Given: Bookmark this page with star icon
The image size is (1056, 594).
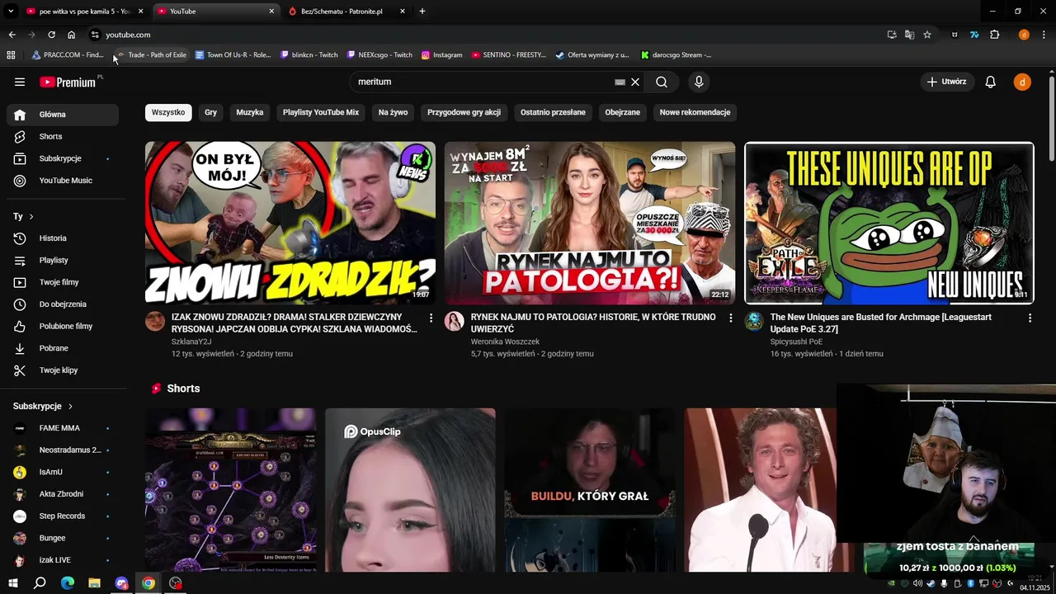Looking at the screenshot, I should pyautogui.click(x=927, y=35).
